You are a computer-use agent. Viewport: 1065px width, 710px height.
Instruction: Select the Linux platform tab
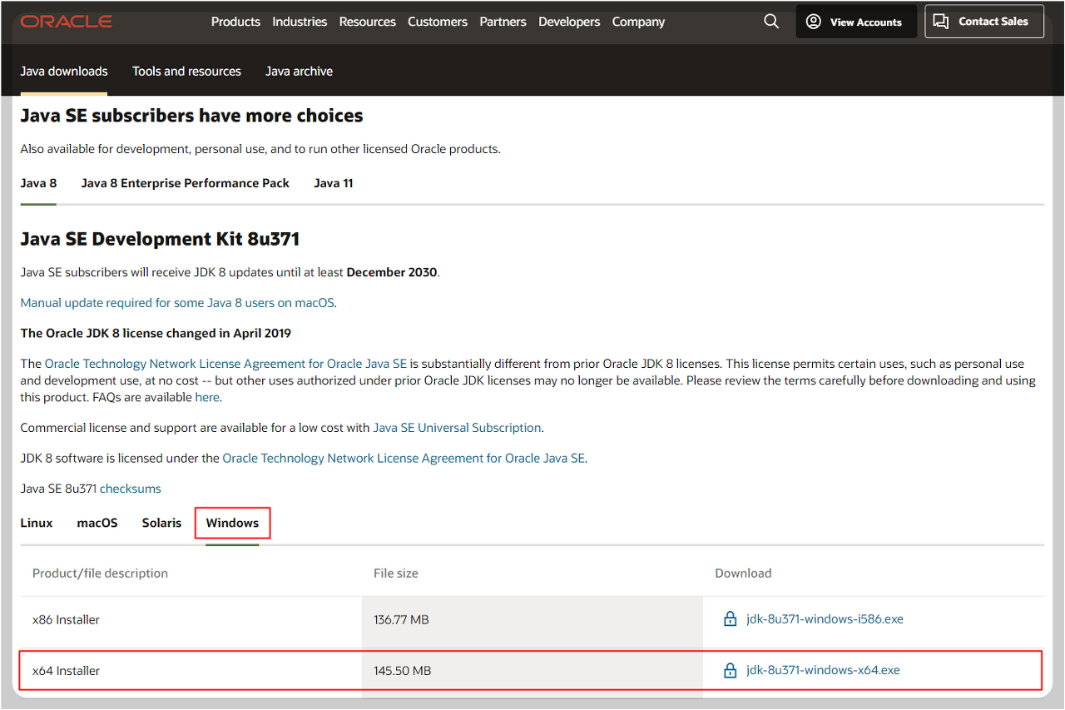(37, 523)
